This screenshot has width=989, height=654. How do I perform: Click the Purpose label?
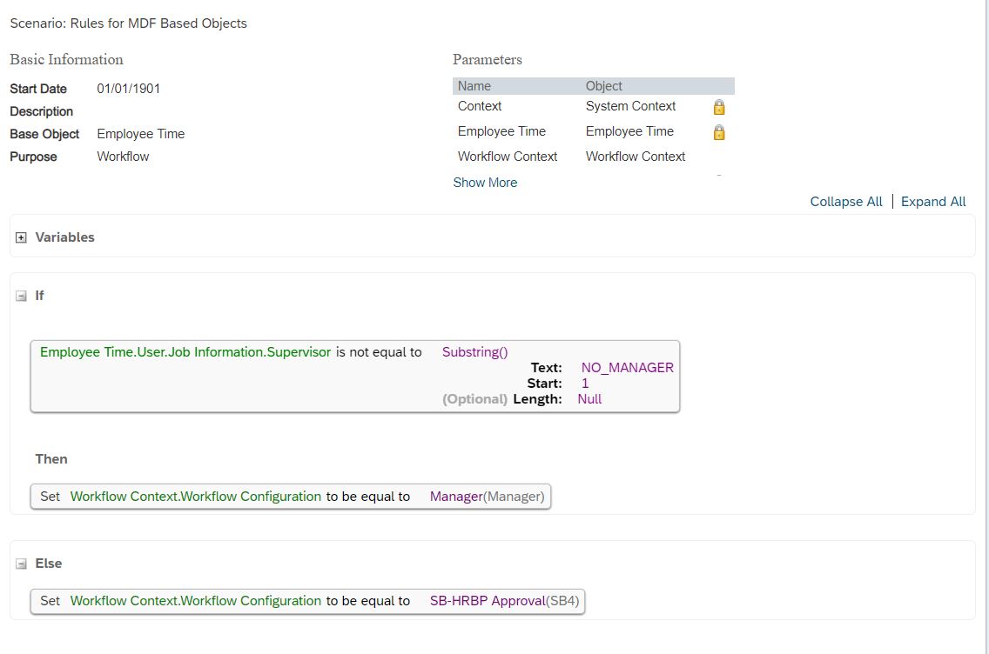tap(33, 157)
